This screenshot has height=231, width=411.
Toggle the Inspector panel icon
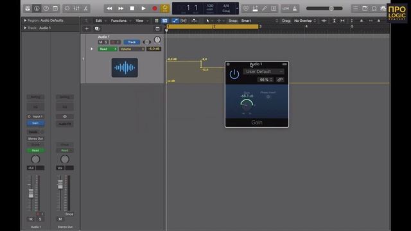(x=37, y=8)
